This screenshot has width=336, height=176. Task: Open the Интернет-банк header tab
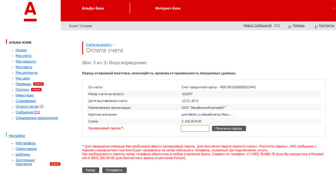pyautogui.click(x=168, y=8)
